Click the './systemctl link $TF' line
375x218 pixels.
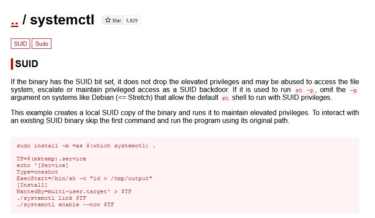pyautogui.click(x=51, y=198)
